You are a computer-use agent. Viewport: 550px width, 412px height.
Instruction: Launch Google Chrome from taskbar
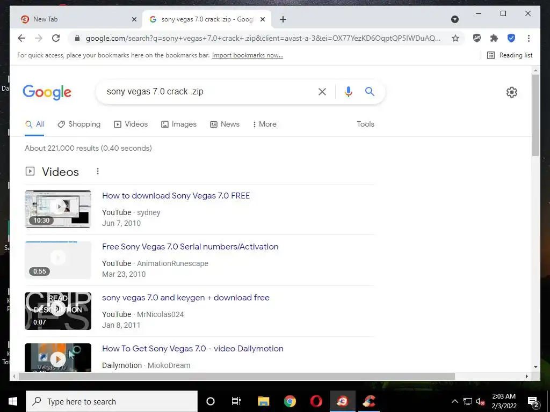click(290, 401)
